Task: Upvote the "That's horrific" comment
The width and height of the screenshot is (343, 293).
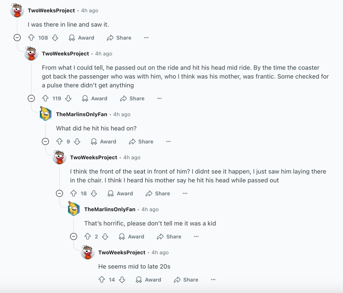Action: [x=88, y=236]
